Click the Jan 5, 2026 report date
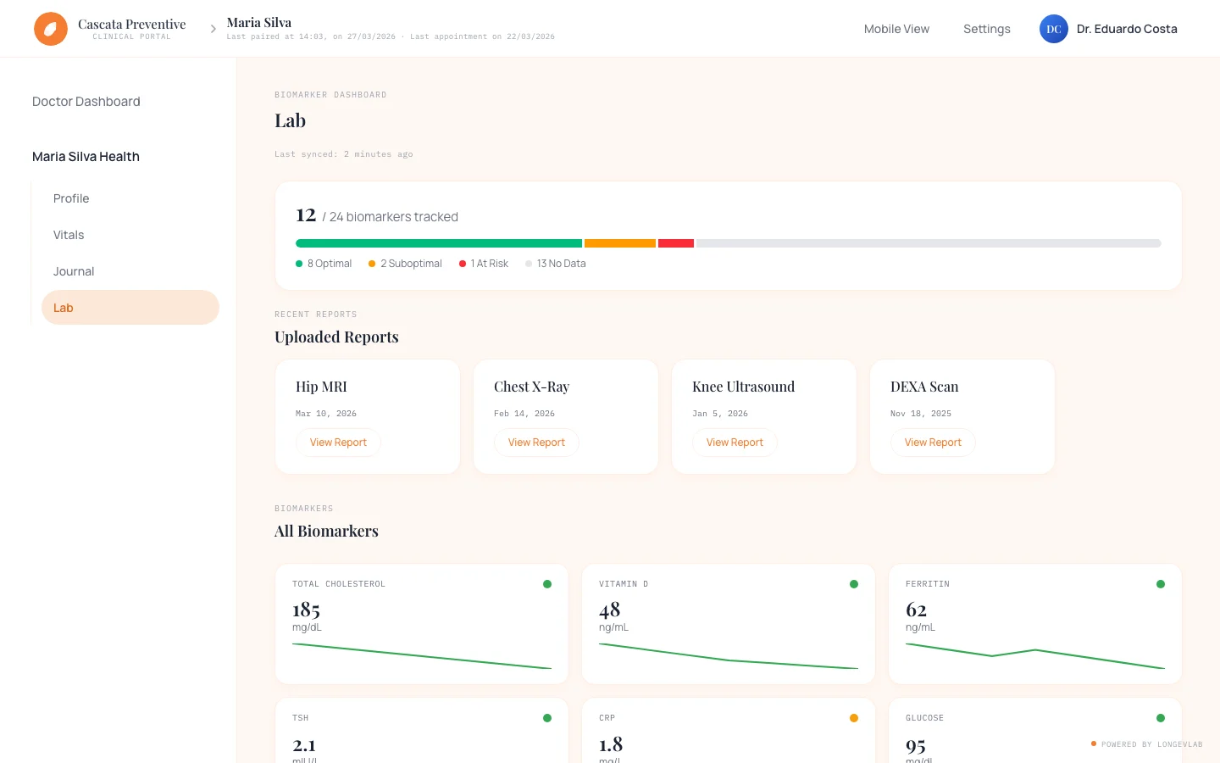Viewport: 1220px width, 763px height. tap(720, 414)
